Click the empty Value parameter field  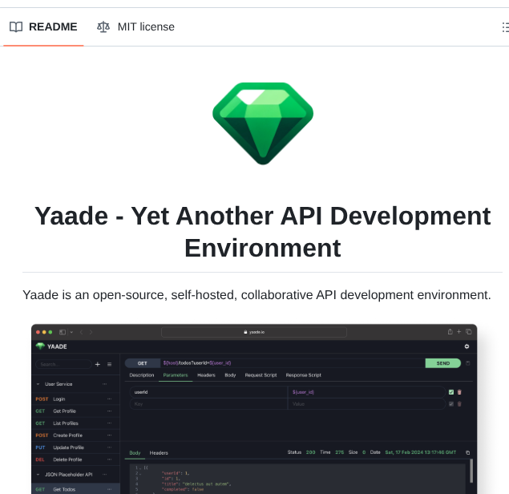click(366, 404)
